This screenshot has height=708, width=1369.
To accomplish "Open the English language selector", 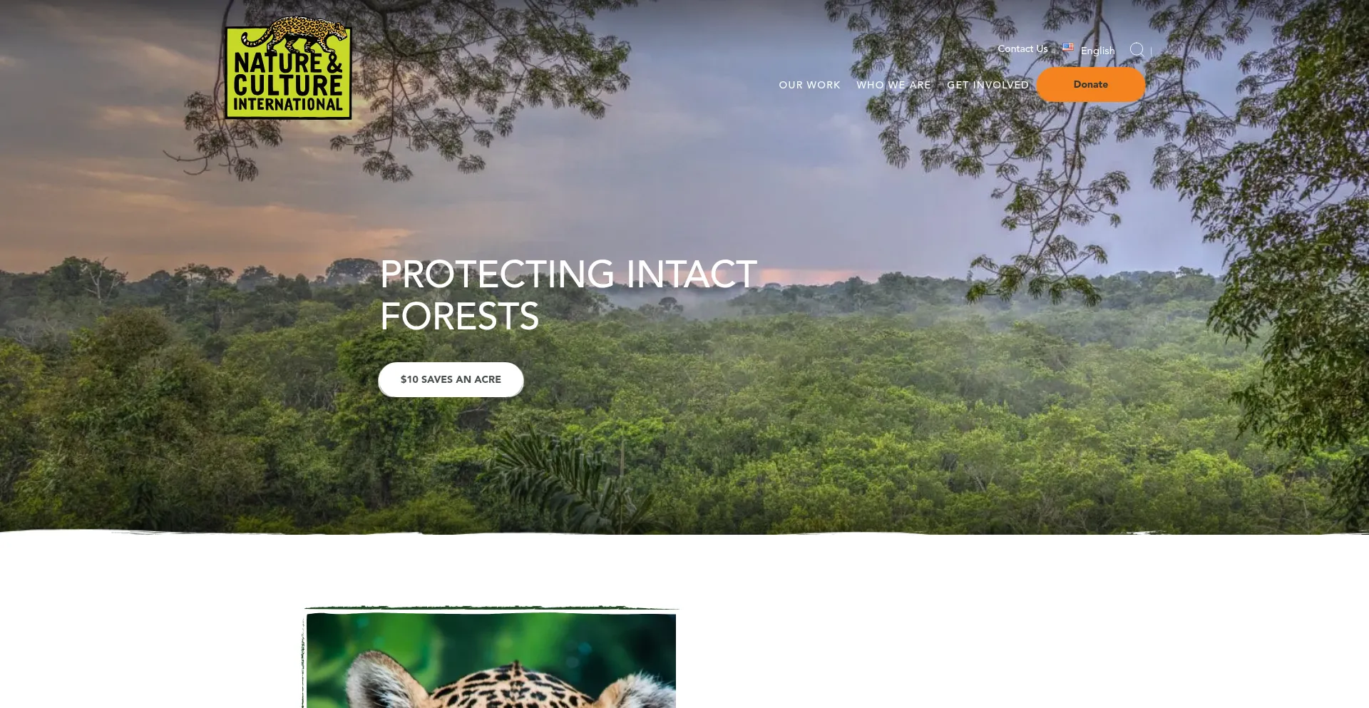I will [1097, 51].
